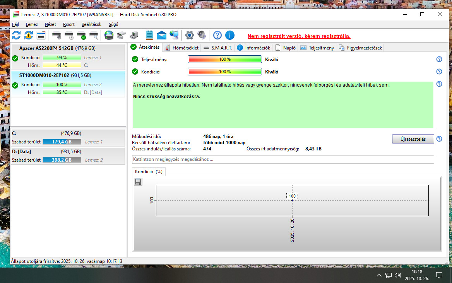Click the light gray drive with cubes icon
The image size is (452, 283).
point(122,36)
